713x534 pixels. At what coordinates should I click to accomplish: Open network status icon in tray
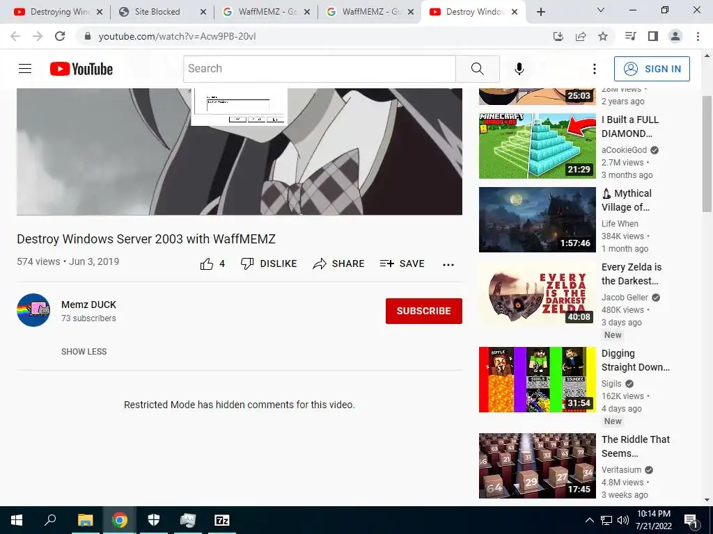(606, 520)
